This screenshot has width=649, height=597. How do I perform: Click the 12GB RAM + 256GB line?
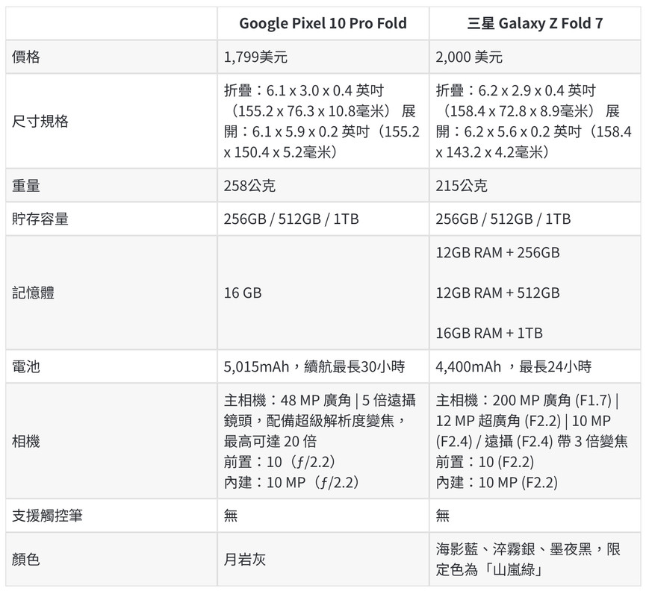coord(497,252)
